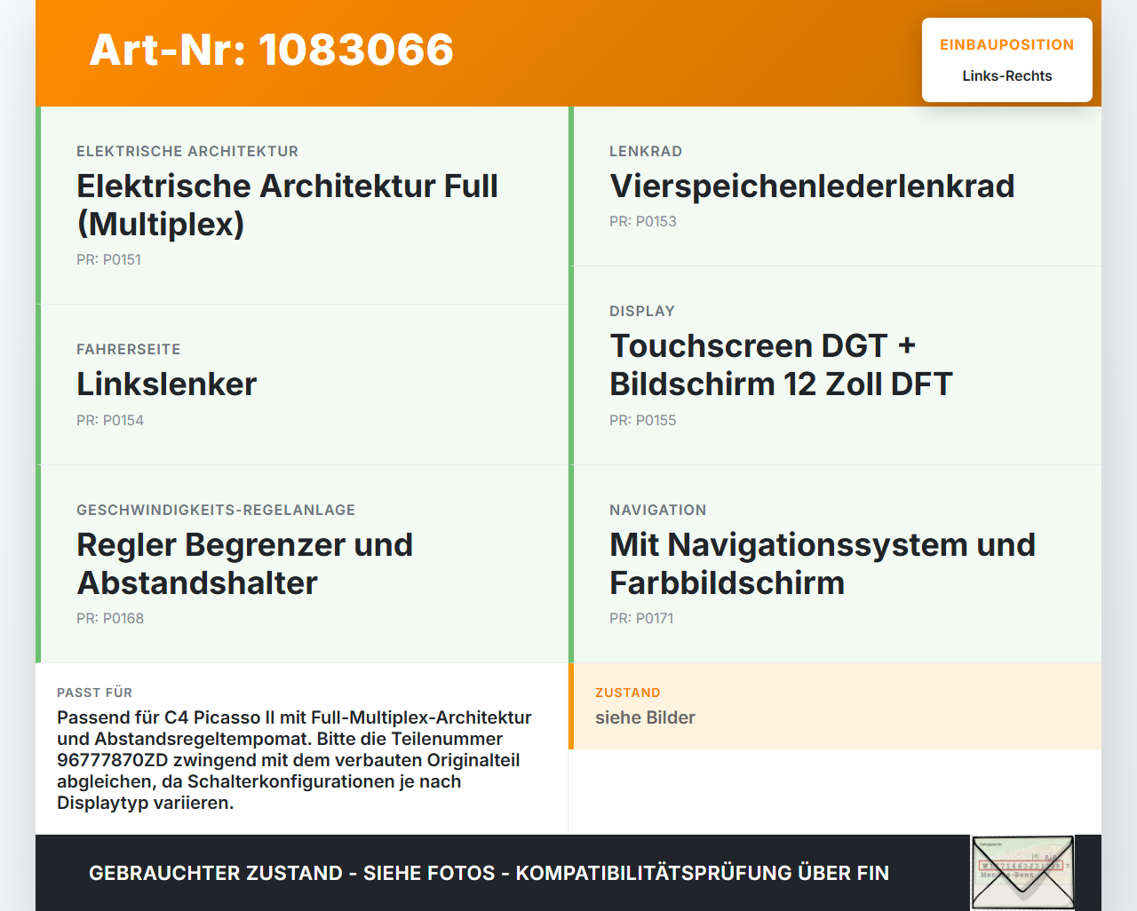Click the 'PASST FÜR' label
This screenshot has width=1137, height=911.
[x=95, y=693]
